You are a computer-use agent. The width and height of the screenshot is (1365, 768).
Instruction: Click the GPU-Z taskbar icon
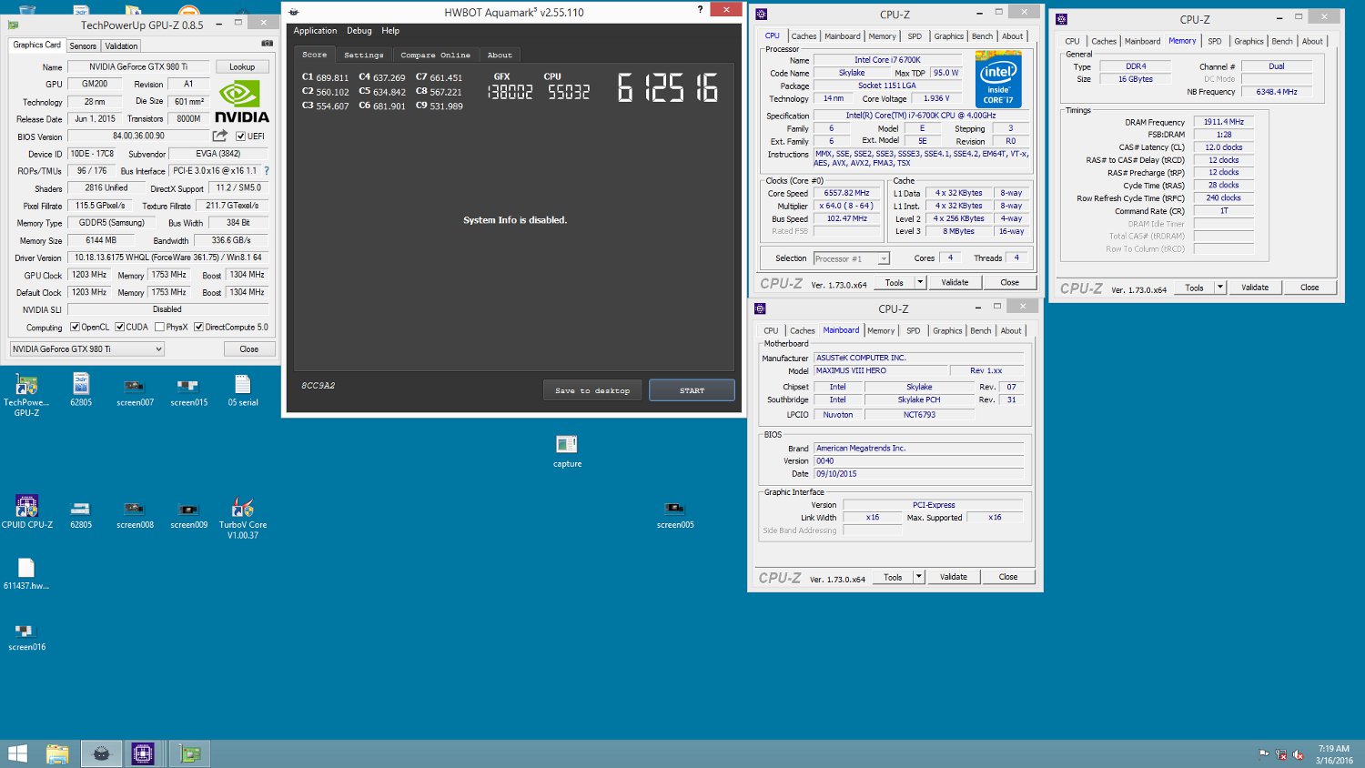pos(189,753)
